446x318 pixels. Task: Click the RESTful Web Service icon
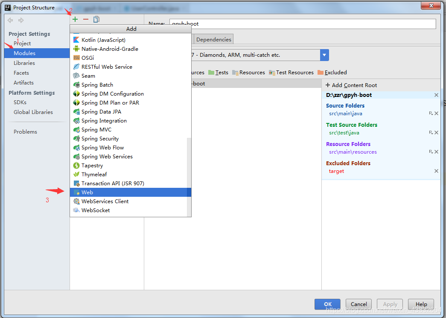tap(76, 67)
